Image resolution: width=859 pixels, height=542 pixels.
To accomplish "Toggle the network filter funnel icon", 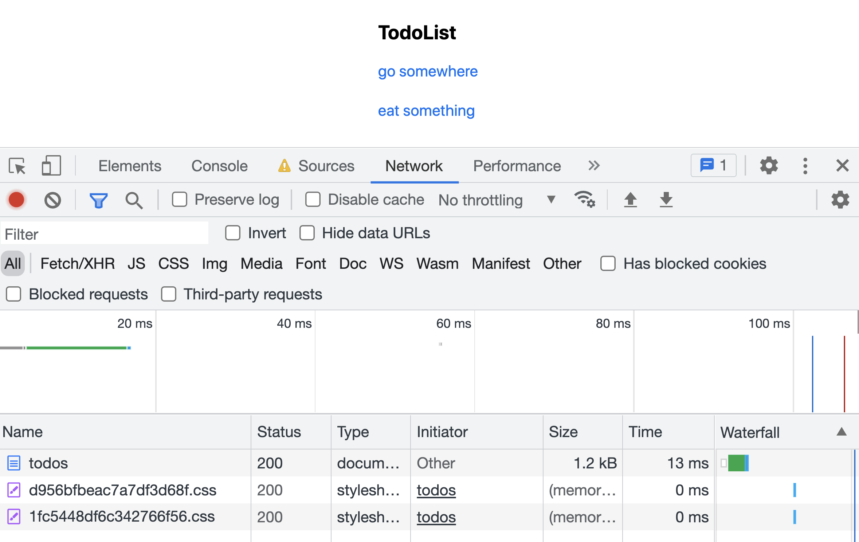I will coord(98,200).
